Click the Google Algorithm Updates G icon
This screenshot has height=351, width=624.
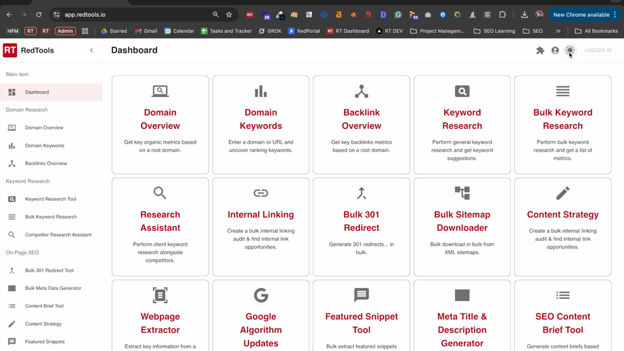[261, 295]
